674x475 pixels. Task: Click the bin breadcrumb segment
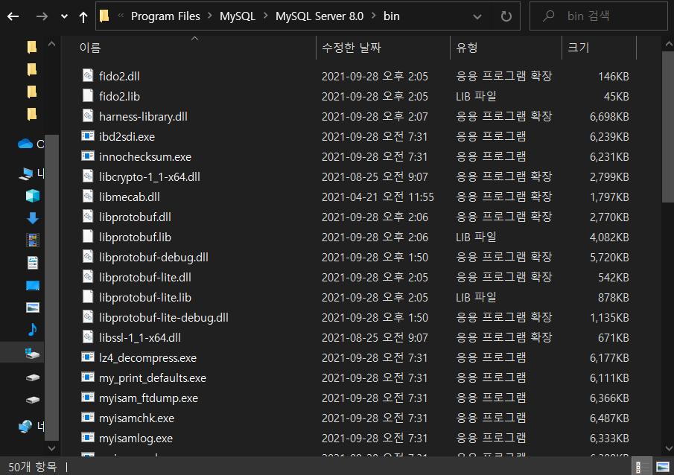(392, 16)
